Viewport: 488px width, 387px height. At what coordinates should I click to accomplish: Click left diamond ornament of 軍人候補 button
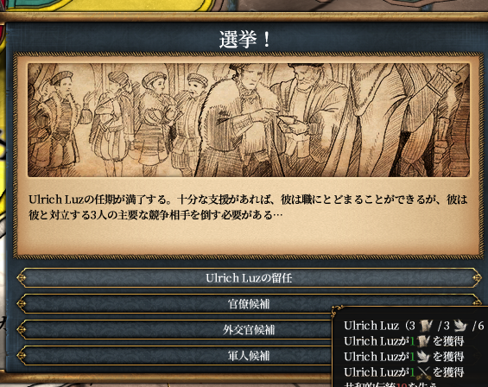click(22, 356)
